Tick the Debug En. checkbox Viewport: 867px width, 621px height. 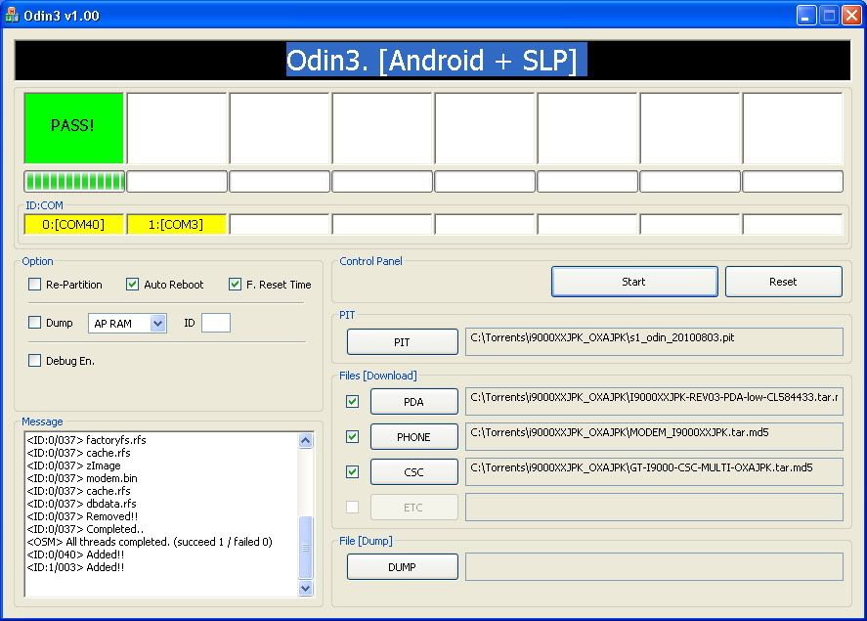34,361
